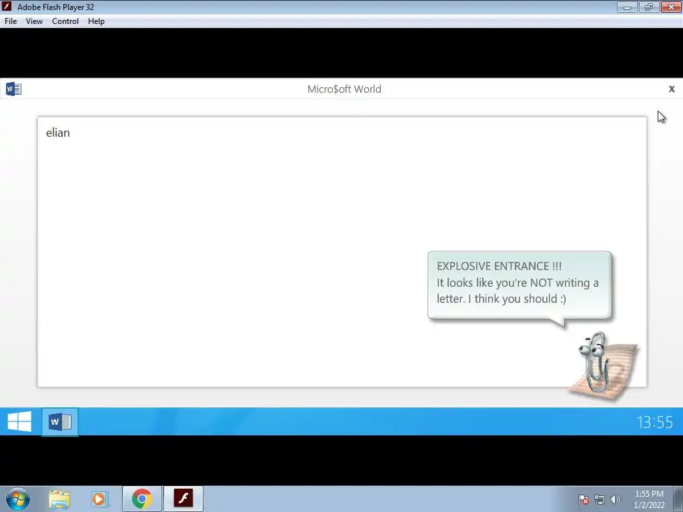
Task: Select the Word icon on the blue taskbar
Action: 60,421
